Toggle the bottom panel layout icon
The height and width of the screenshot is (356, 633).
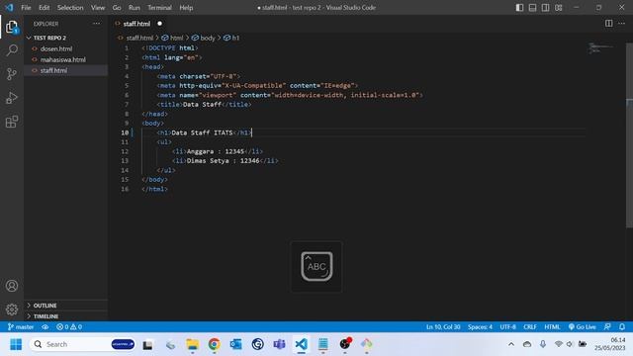pyautogui.click(x=532, y=8)
